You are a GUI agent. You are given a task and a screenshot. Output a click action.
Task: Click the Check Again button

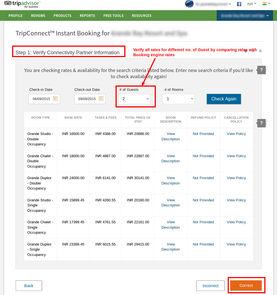(224, 99)
